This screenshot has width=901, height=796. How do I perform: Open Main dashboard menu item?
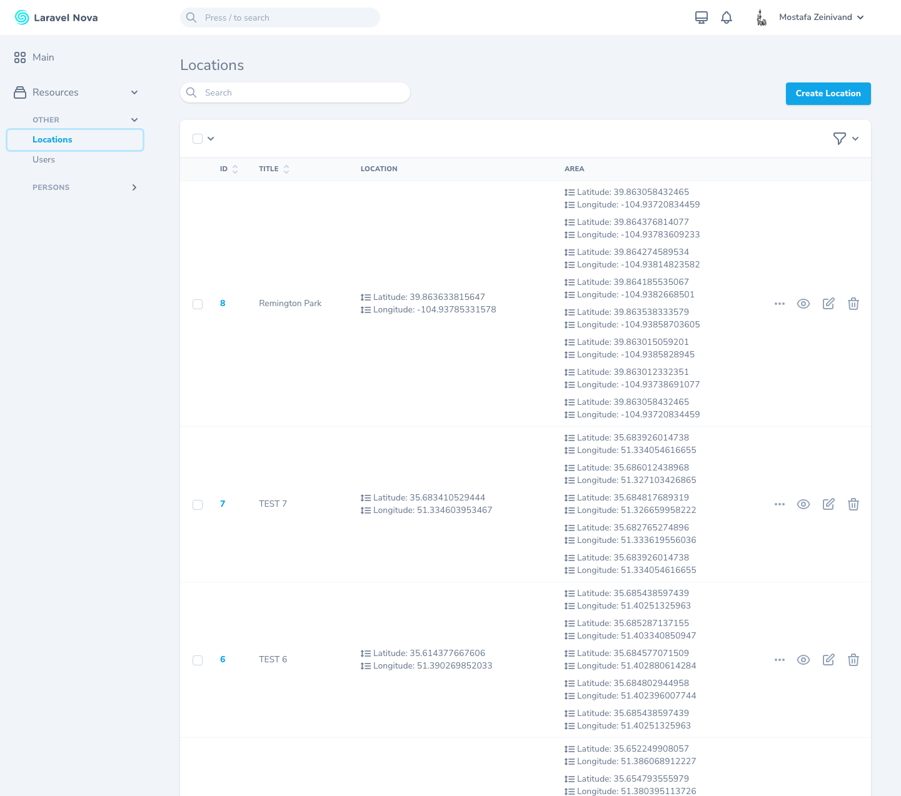click(43, 57)
